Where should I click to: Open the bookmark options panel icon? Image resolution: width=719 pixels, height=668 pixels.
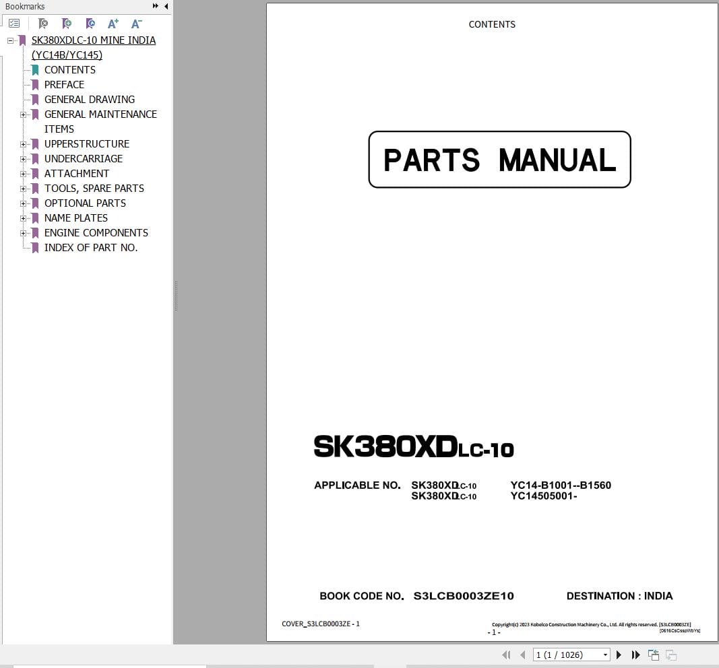[x=15, y=23]
